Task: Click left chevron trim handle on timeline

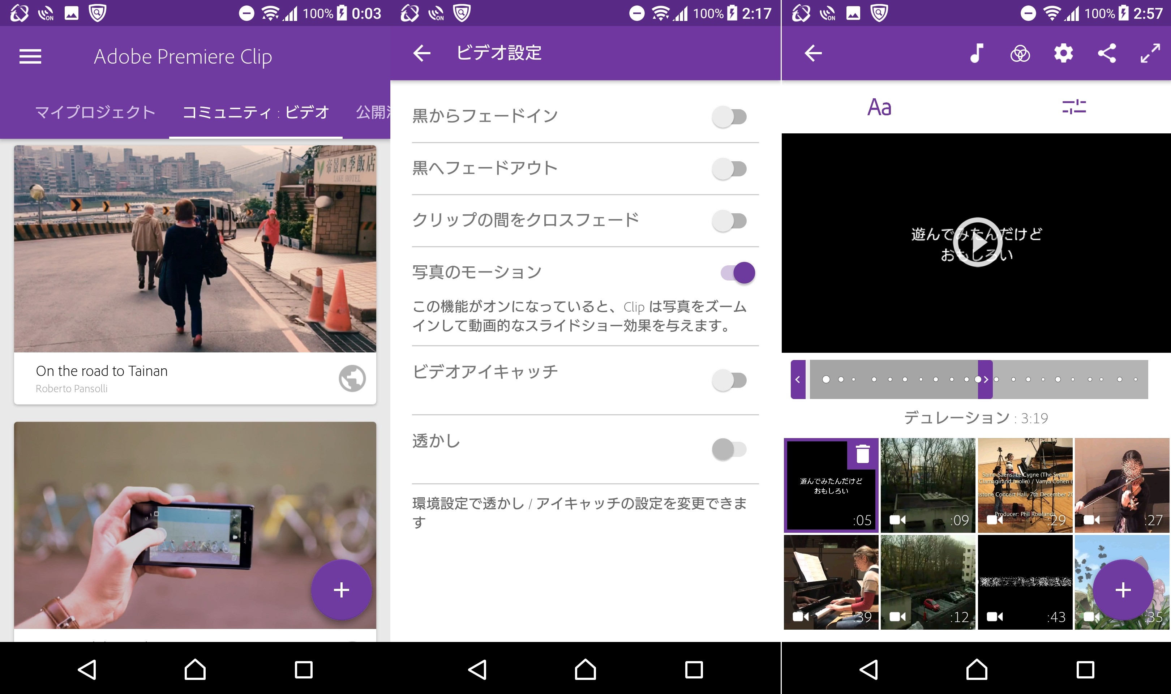Action: 798,379
